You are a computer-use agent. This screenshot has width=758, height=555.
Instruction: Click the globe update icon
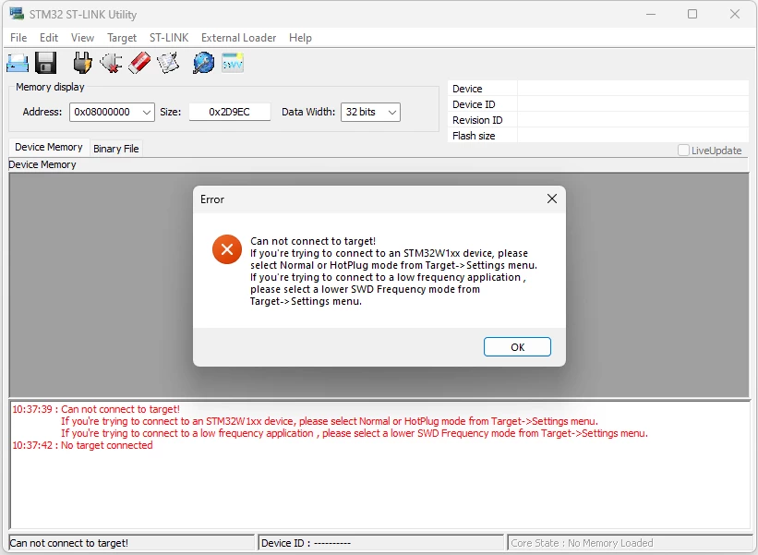(203, 63)
